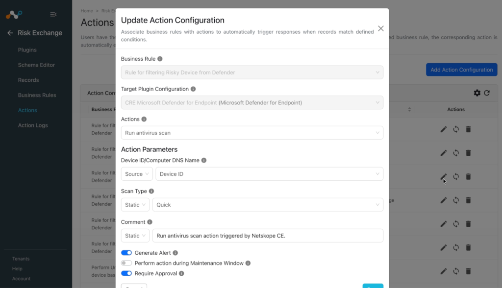Click Add Action Configuration button
This screenshot has width=502, height=288.
461,70
